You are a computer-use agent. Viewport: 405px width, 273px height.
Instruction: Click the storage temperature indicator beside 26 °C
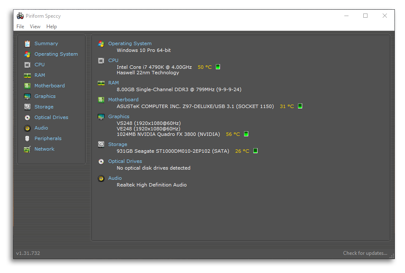coord(255,151)
